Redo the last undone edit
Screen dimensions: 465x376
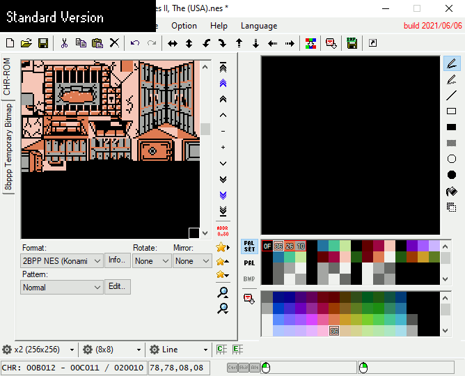(x=152, y=43)
